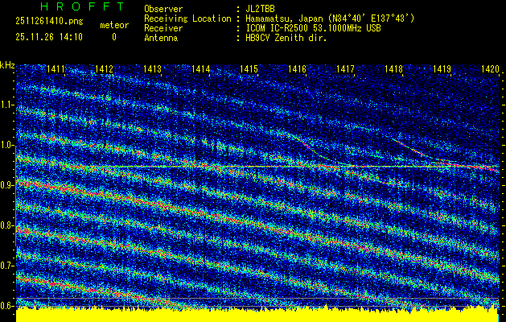This screenshot has height=322, width=506.
Task: Select the 2511261410.png filename
Action: (x=48, y=23)
